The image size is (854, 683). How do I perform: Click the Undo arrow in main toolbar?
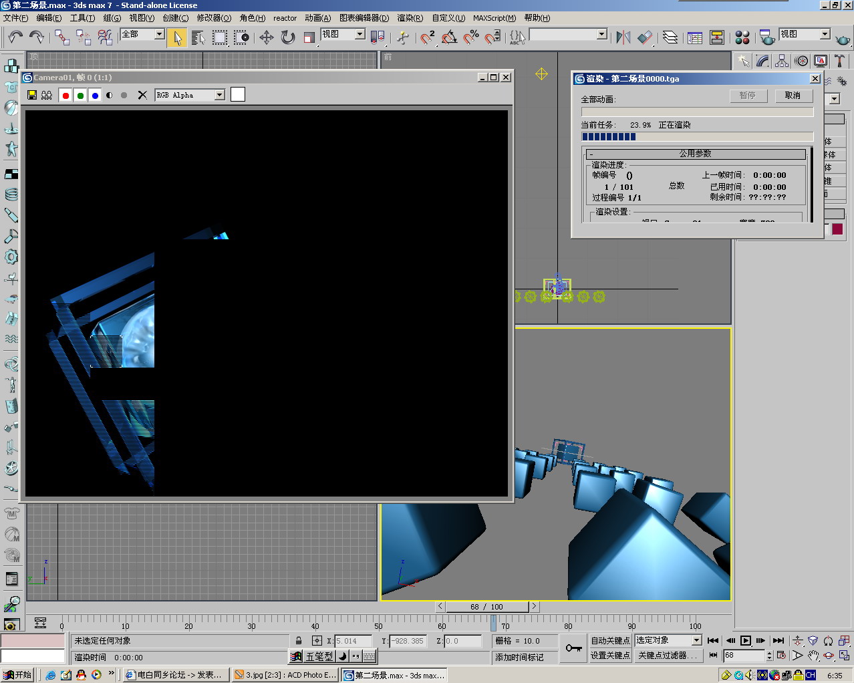[15, 37]
